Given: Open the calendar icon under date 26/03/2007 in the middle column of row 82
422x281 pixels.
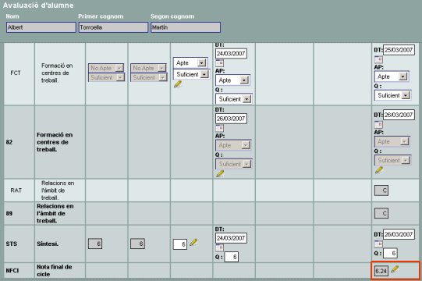Looking at the screenshot, I should [x=219, y=128].
